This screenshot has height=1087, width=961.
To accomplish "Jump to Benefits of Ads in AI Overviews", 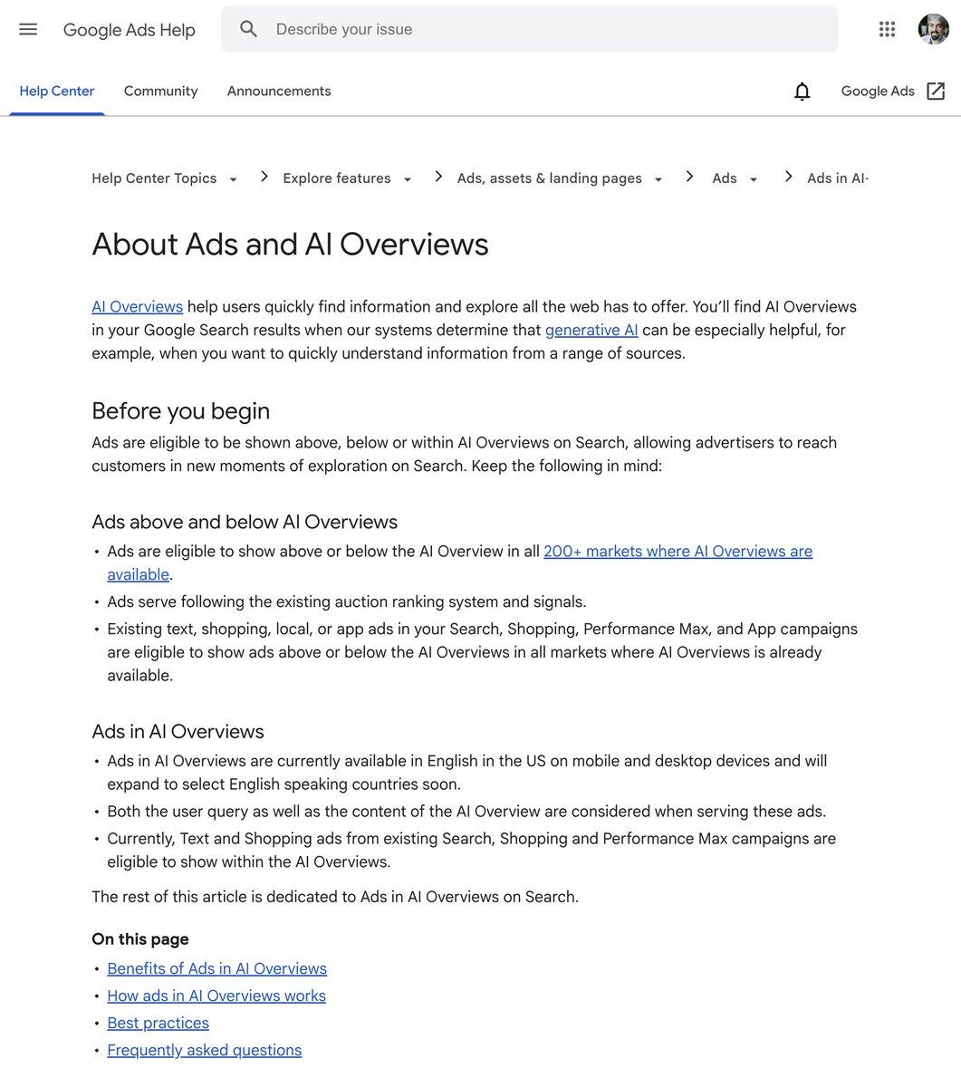I will (216, 968).
